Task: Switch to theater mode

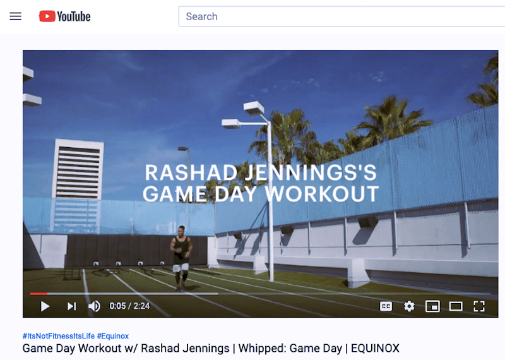Action: pyautogui.click(x=456, y=306)
